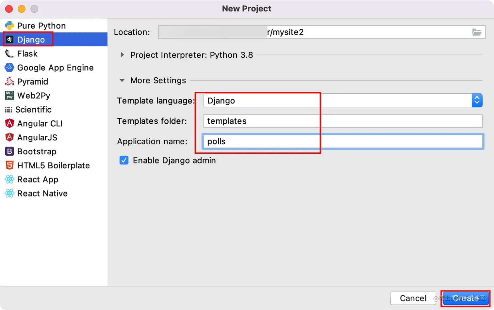The width and height of the screenshot is (494, 310).
Task: Select the Google App Engine icon
Action: pos(9,68)
